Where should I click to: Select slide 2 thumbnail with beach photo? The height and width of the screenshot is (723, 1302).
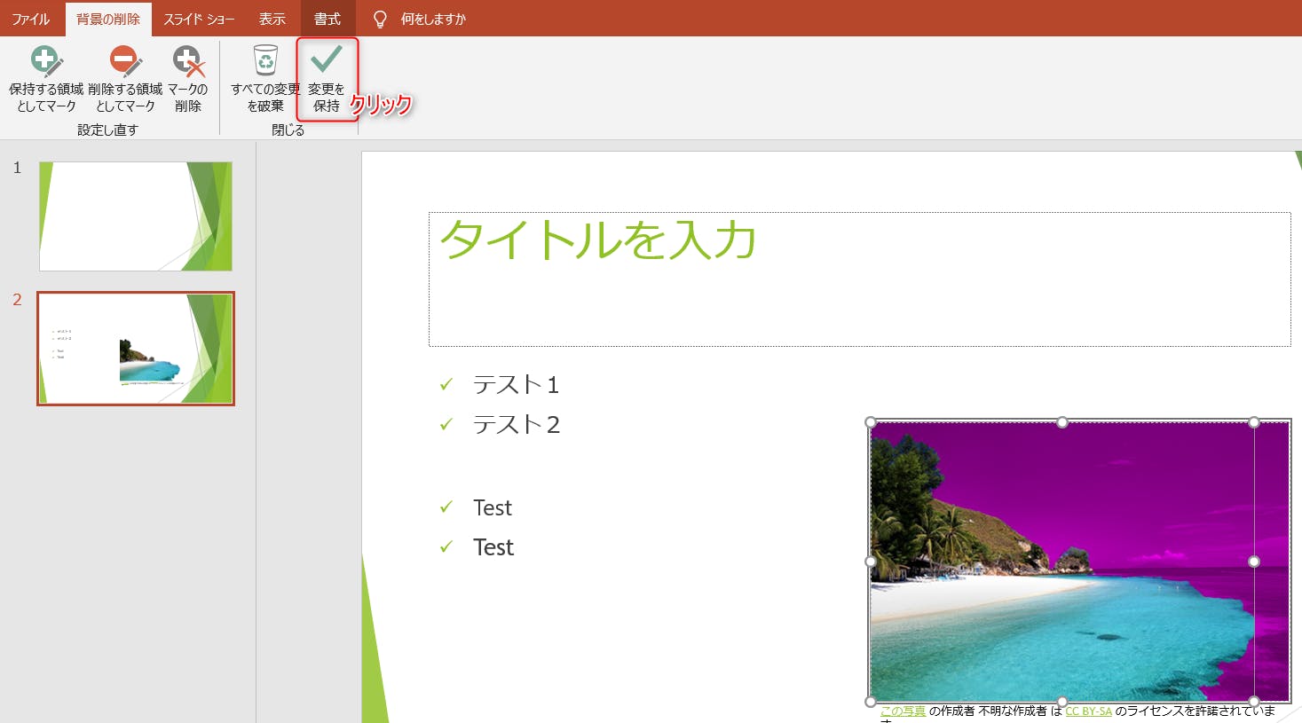click(x=136, y=349)
